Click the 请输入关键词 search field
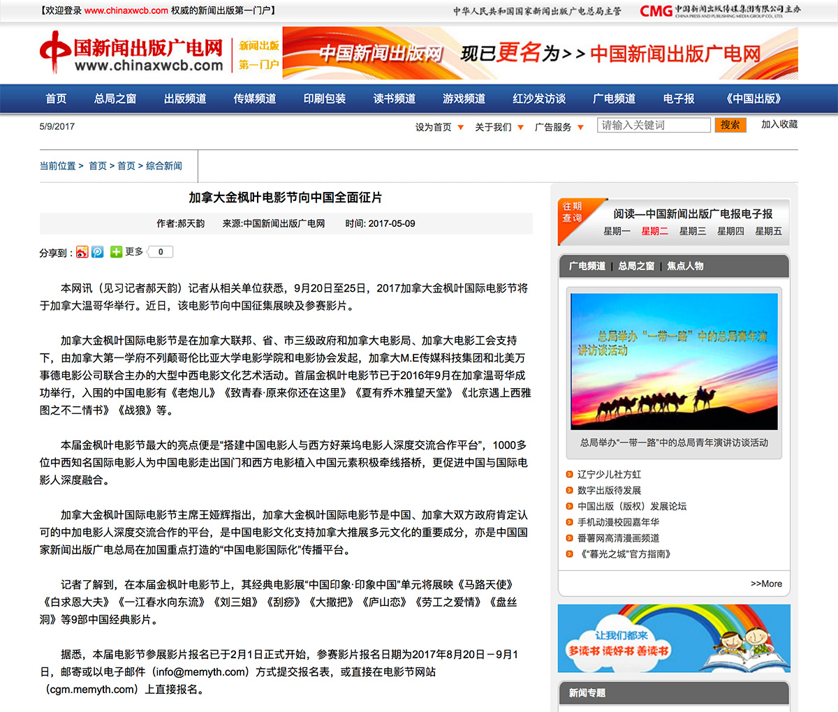The height and width of the screenshot is (712, 838). tap(654, 125)
